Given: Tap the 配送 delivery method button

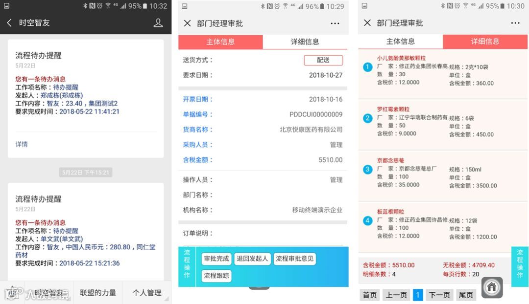Looking at the screenshot, I should 323,60.
